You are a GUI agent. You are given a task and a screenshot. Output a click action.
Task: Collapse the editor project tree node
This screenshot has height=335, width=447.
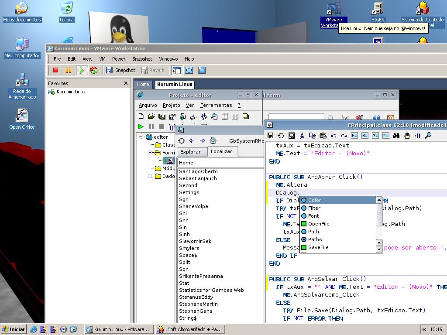click(141, 137)
